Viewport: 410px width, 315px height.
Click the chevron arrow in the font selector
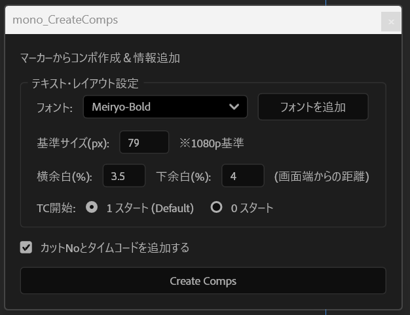point(234,107)
